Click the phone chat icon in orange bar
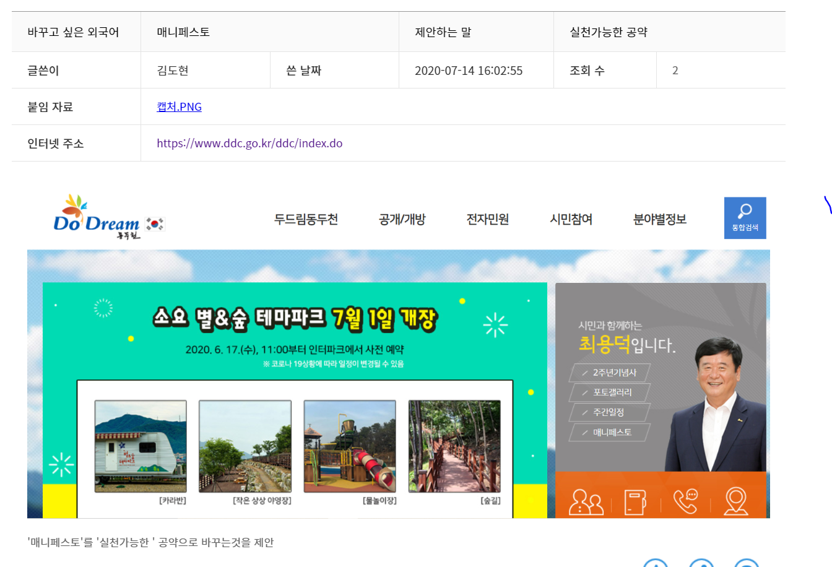The height and width of the screenshot is (567, 832). 685,501
